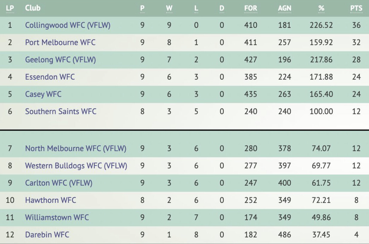The height and width of the screenshot is (244, 369).
Task: Select Western Bulldogs WFC (VFLW) link
Action: pos(76,166)
